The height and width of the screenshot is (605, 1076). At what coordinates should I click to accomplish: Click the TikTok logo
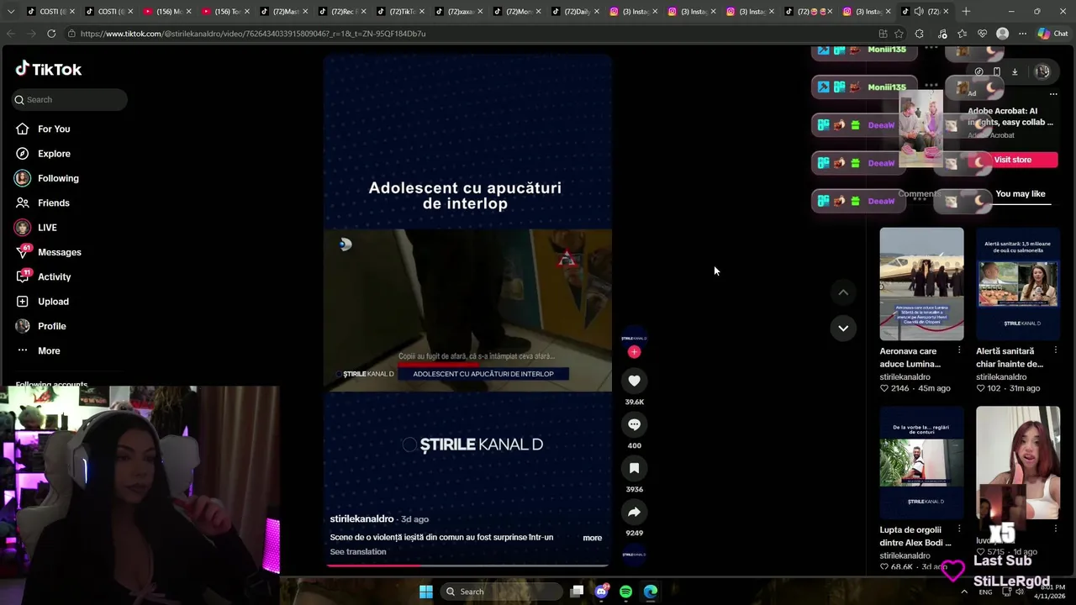click(x=49, y=69)
